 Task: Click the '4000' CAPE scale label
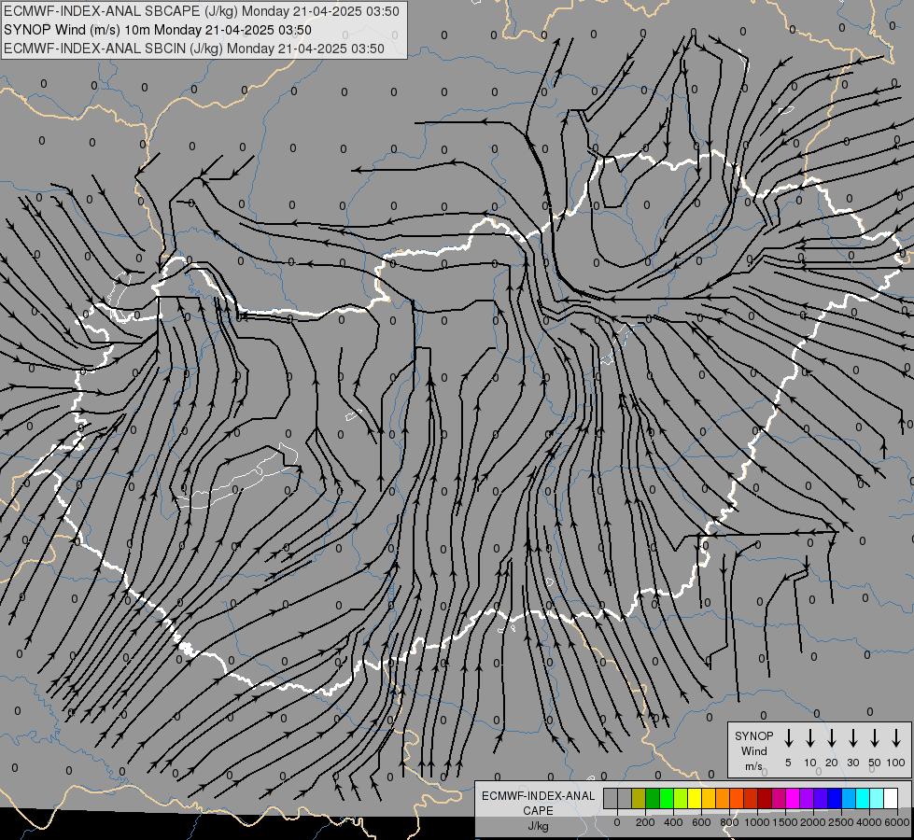[x=868, y=822]
